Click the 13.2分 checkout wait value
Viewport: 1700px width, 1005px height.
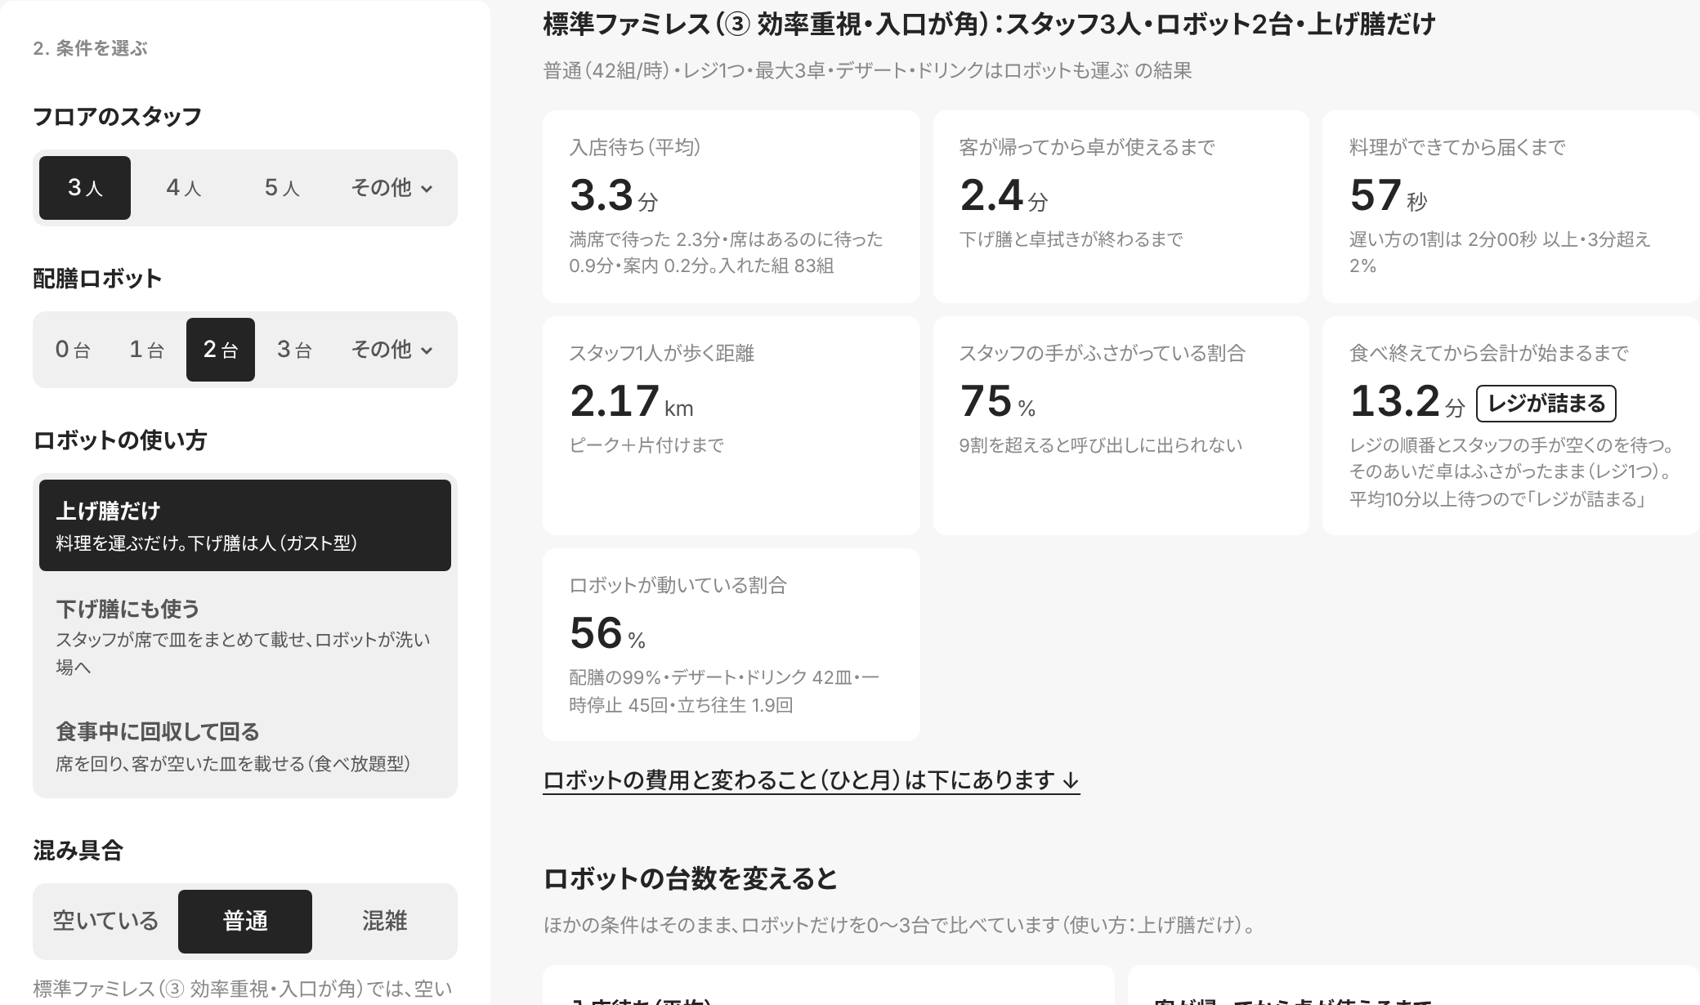click(x=1407, y=402)
